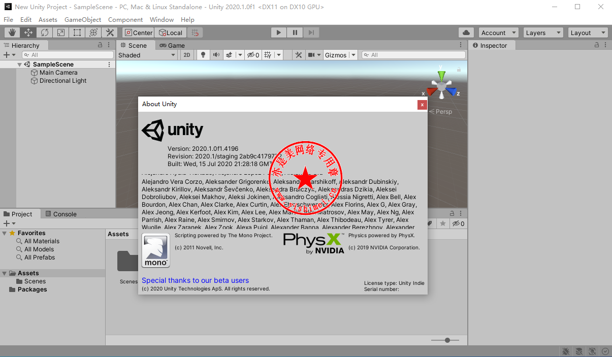Select Main Camera in Hierarchy
This screenshot has width=612, height=357.
[x=58, y=73]
